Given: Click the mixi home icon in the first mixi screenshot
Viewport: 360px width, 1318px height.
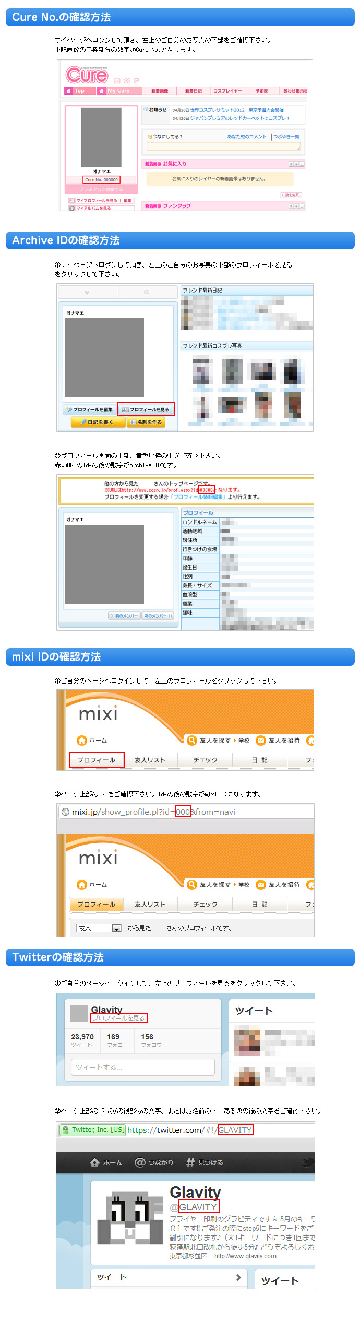Looking at the screenshot, I should click(x=82, y=740).
